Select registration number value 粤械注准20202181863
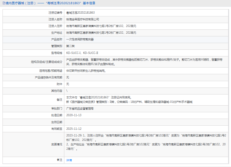The height and width of the screenshot is (167, 231). tap(80, 13)
